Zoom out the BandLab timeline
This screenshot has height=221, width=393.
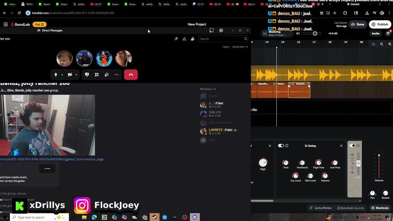(x=382, y=44)
